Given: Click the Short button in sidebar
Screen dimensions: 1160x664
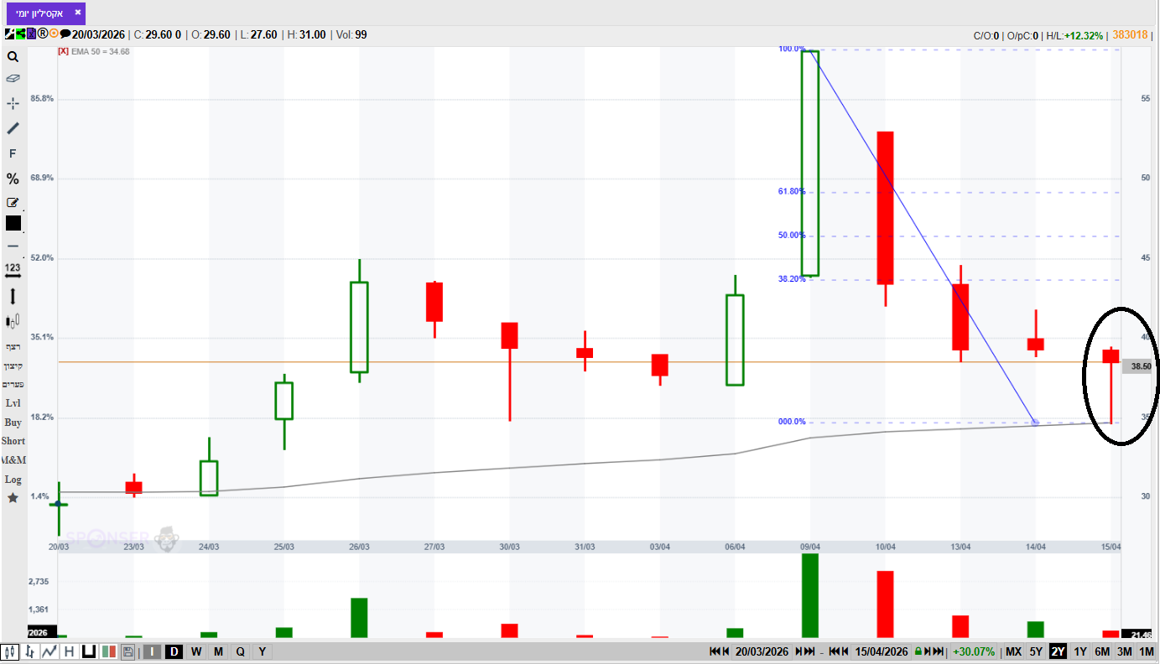Looking at the screenshot, I should tap(13, 441).
